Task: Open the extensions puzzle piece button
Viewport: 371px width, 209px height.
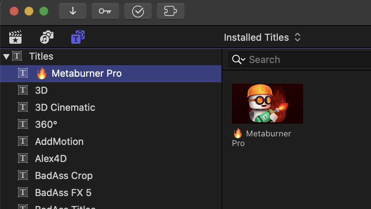Action: coord(171,11)
